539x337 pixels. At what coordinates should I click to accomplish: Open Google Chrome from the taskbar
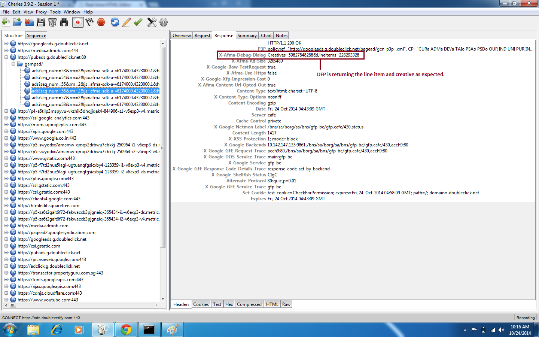pos(126,330)
